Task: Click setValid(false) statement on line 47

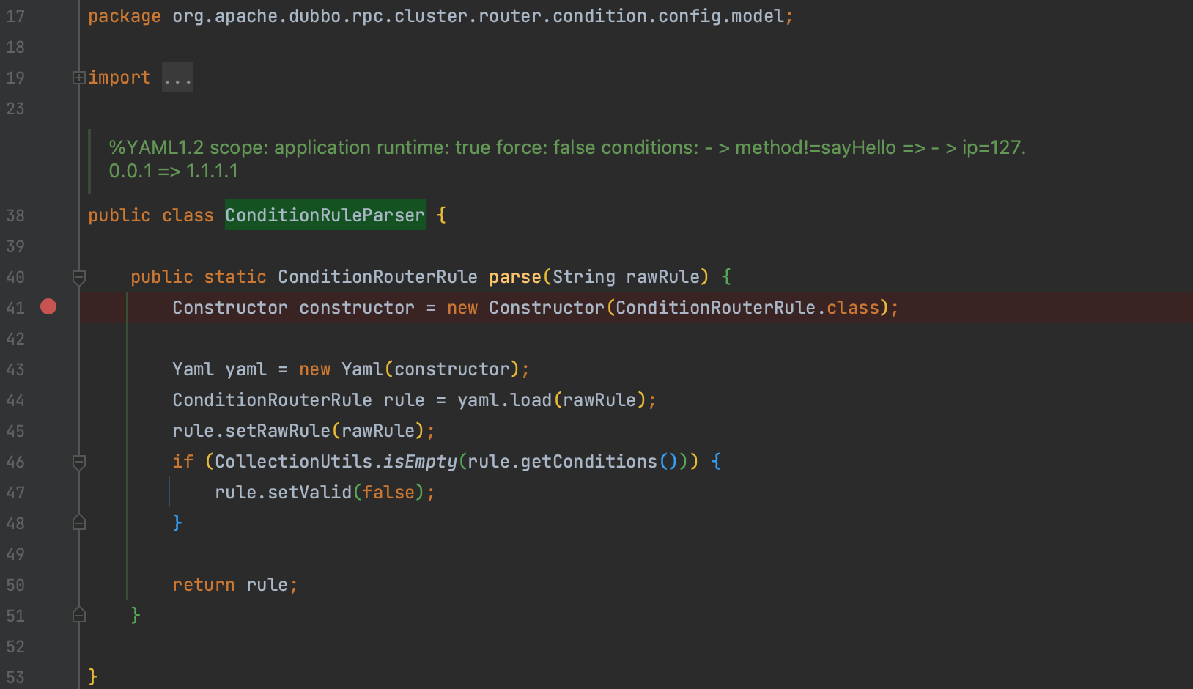Action: 325,493
